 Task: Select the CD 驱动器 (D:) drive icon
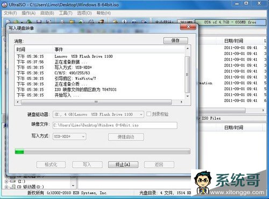(12, 187)
